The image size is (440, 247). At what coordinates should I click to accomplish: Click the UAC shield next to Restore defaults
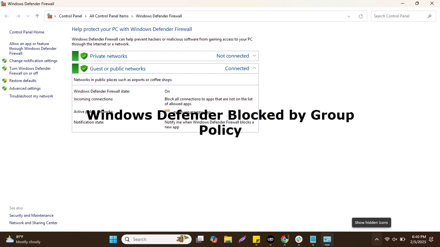5,80
